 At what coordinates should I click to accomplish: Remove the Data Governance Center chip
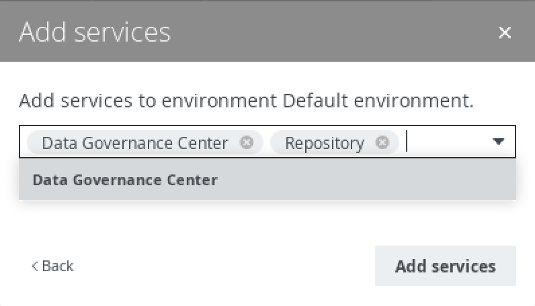(x=247, y=142)
